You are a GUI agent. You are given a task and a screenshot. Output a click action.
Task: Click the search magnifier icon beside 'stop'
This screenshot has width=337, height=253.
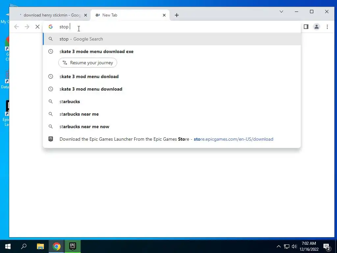51,39
